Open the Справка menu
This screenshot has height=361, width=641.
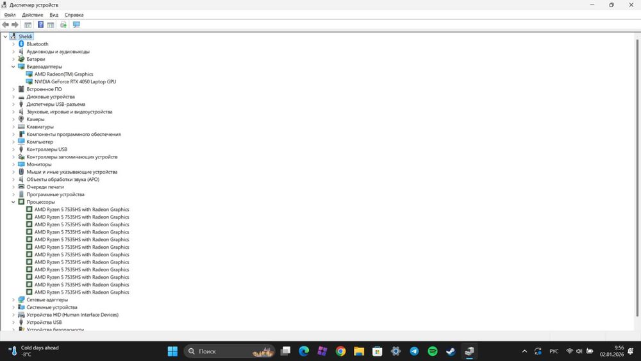click(74, 15)
